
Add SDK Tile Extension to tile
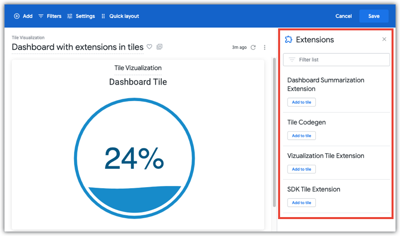pos(301,203)
